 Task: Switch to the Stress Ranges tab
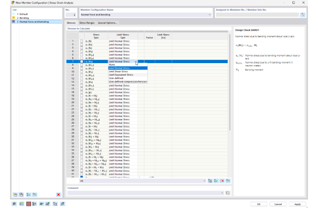click(x=87, y=23)
